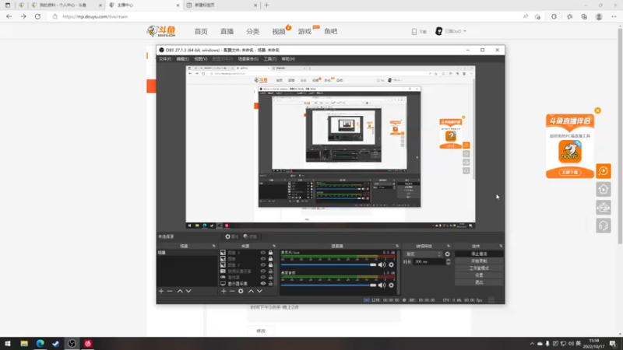Click 退出 button in OBS Controls
623x350 pixels.
tap(479, 282)
